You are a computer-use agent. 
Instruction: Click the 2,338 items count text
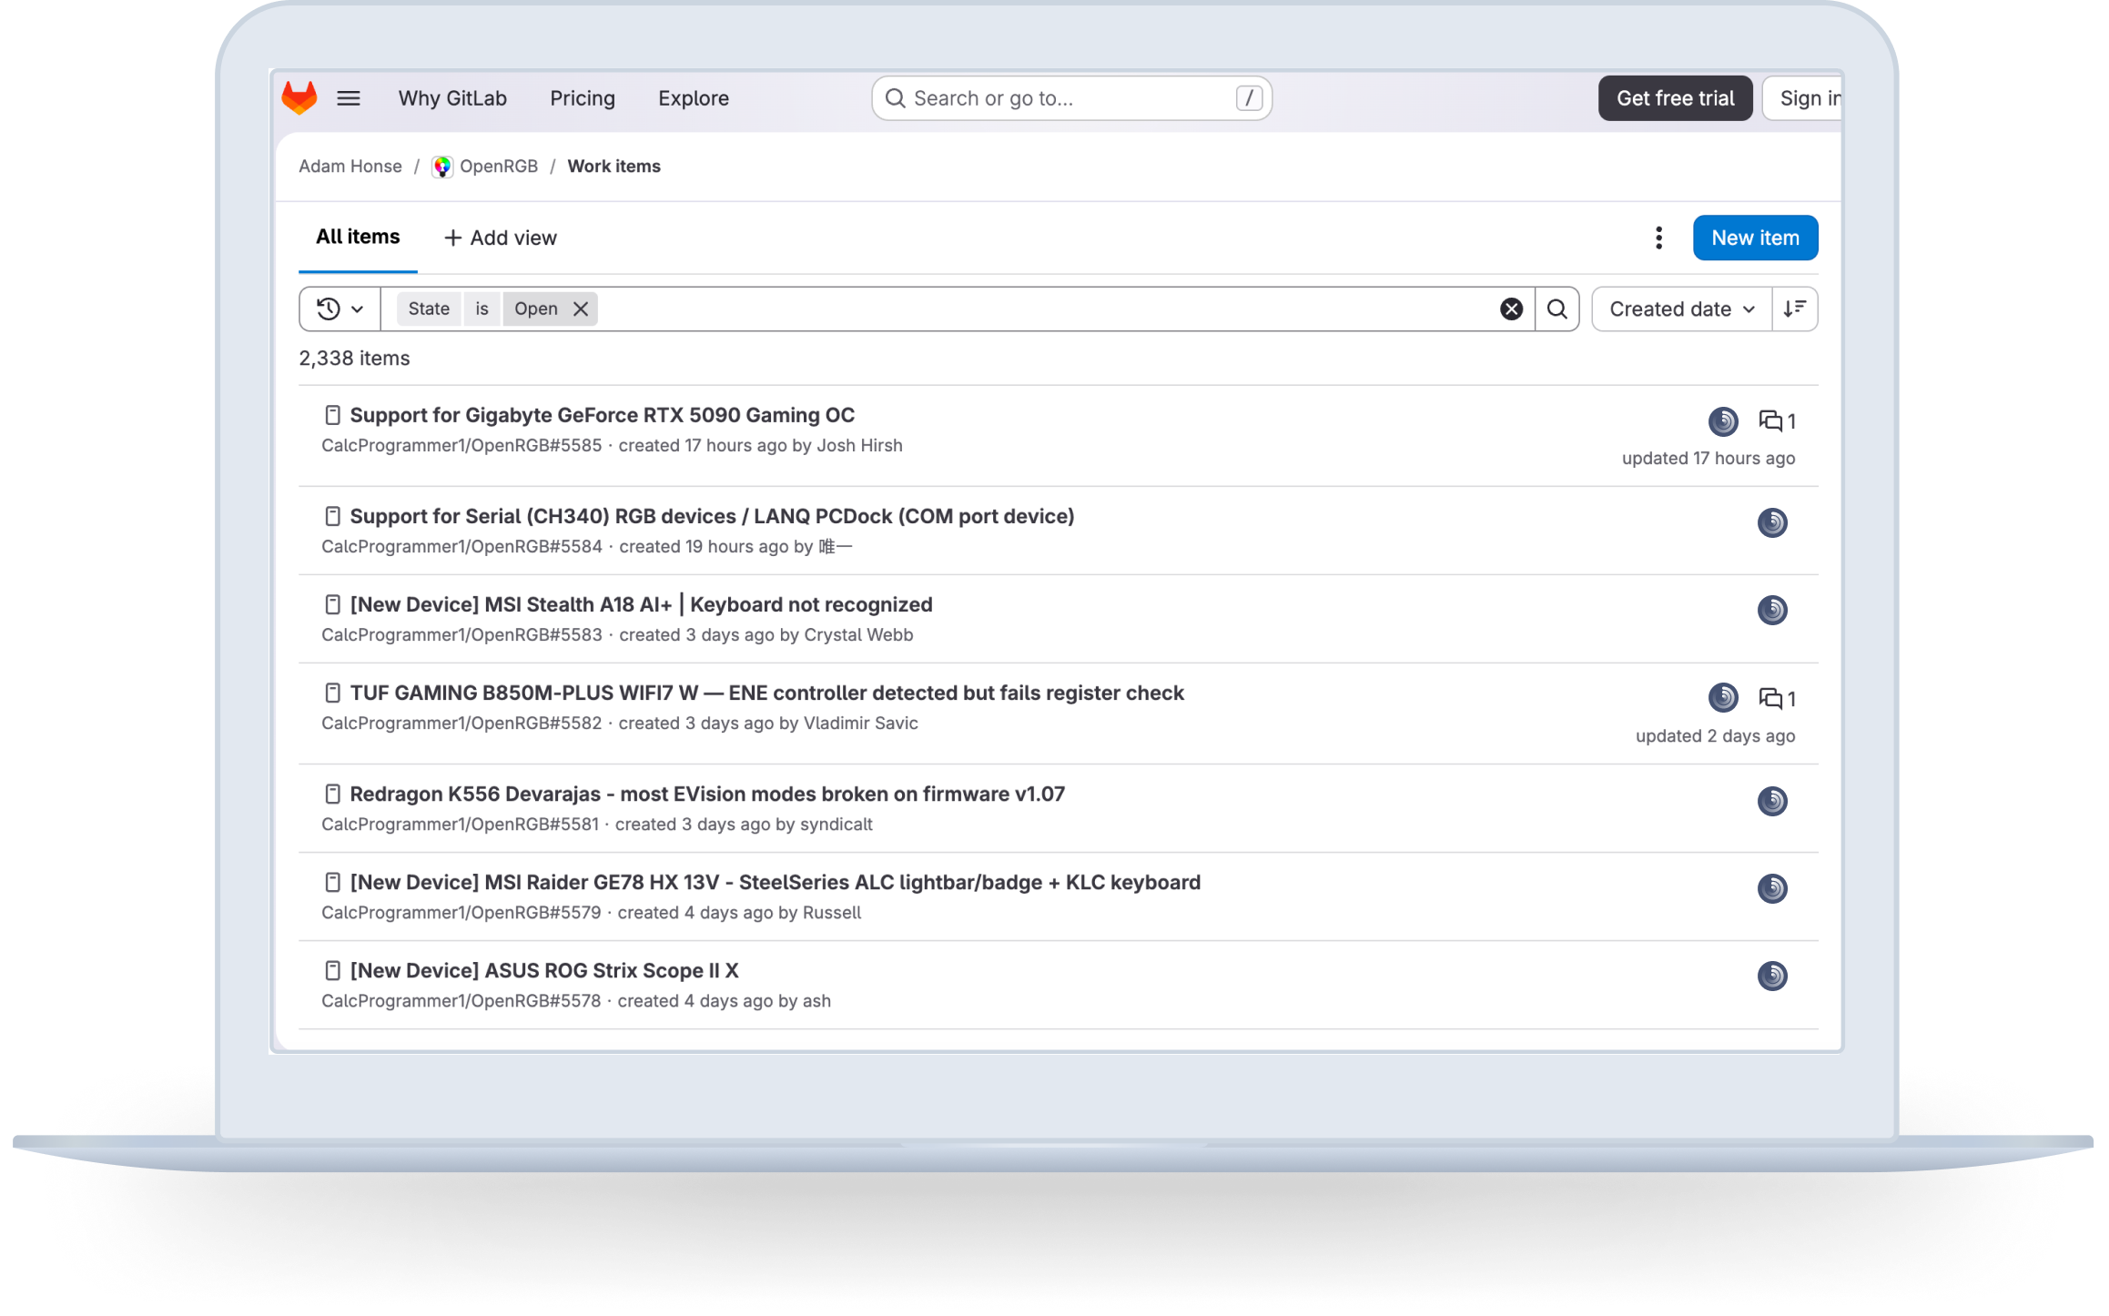click(354, 359)
